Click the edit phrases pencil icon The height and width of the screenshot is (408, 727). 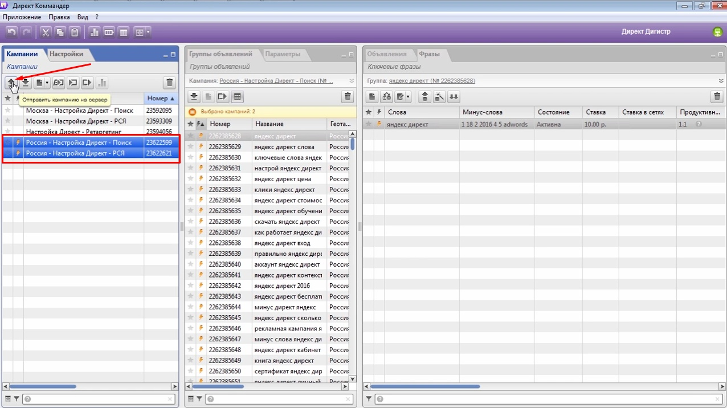401,97
